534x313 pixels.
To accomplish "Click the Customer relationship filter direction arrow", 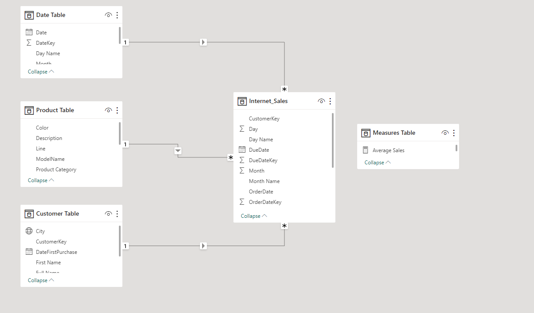I will (x=203, y=246).
